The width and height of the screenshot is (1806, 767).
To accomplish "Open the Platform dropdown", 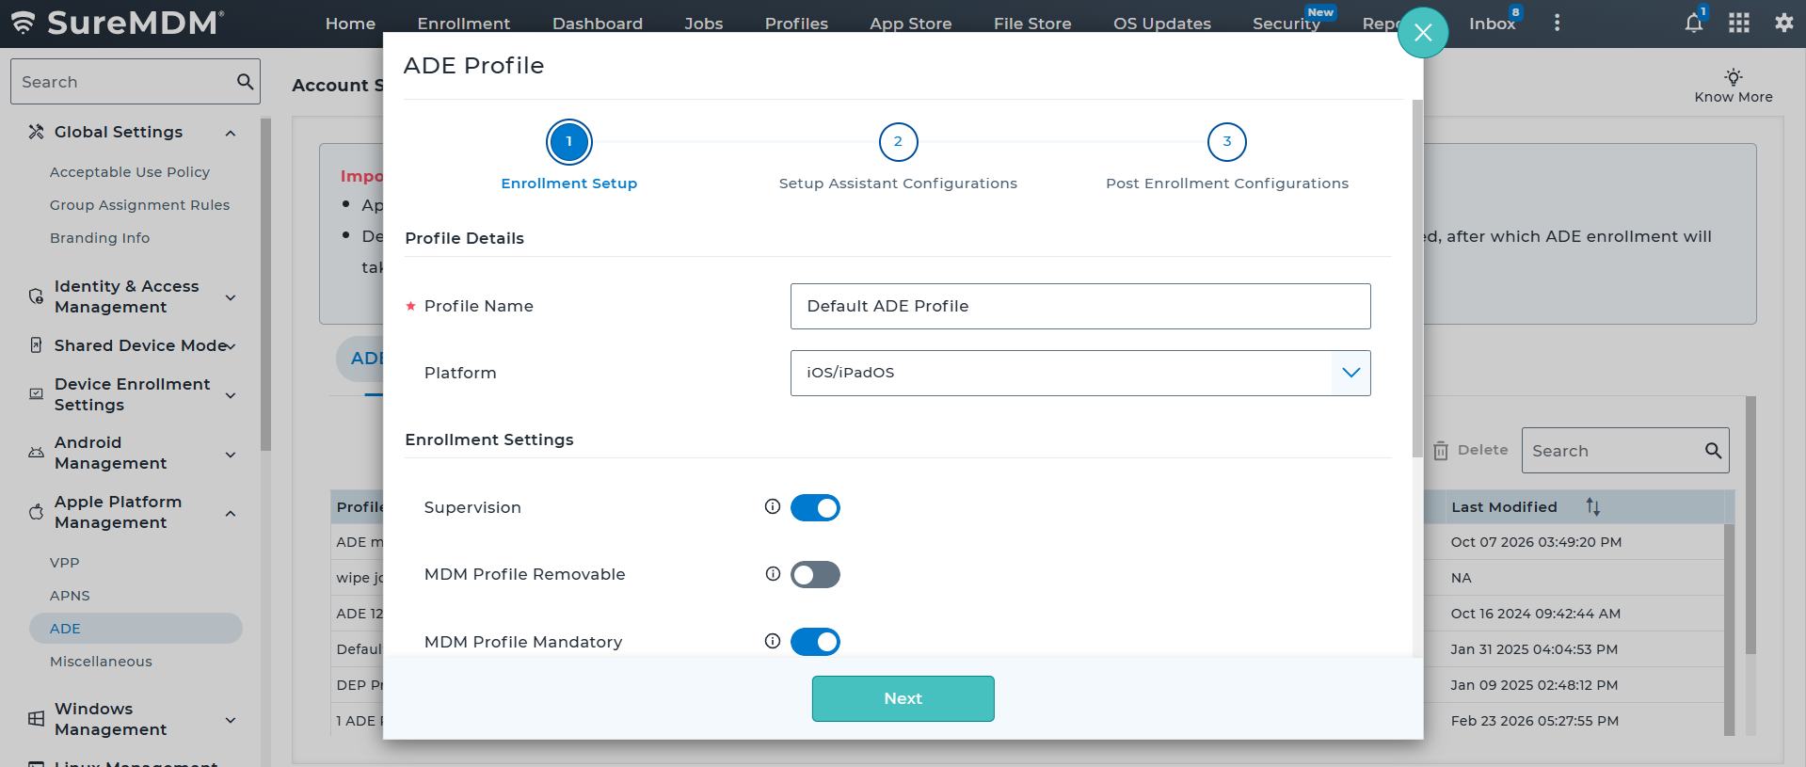I will [x=1080, y=373].
